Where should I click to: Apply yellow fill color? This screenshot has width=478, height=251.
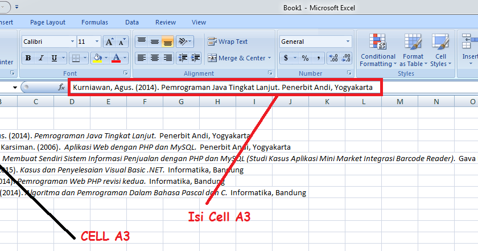tap(97, 58)
